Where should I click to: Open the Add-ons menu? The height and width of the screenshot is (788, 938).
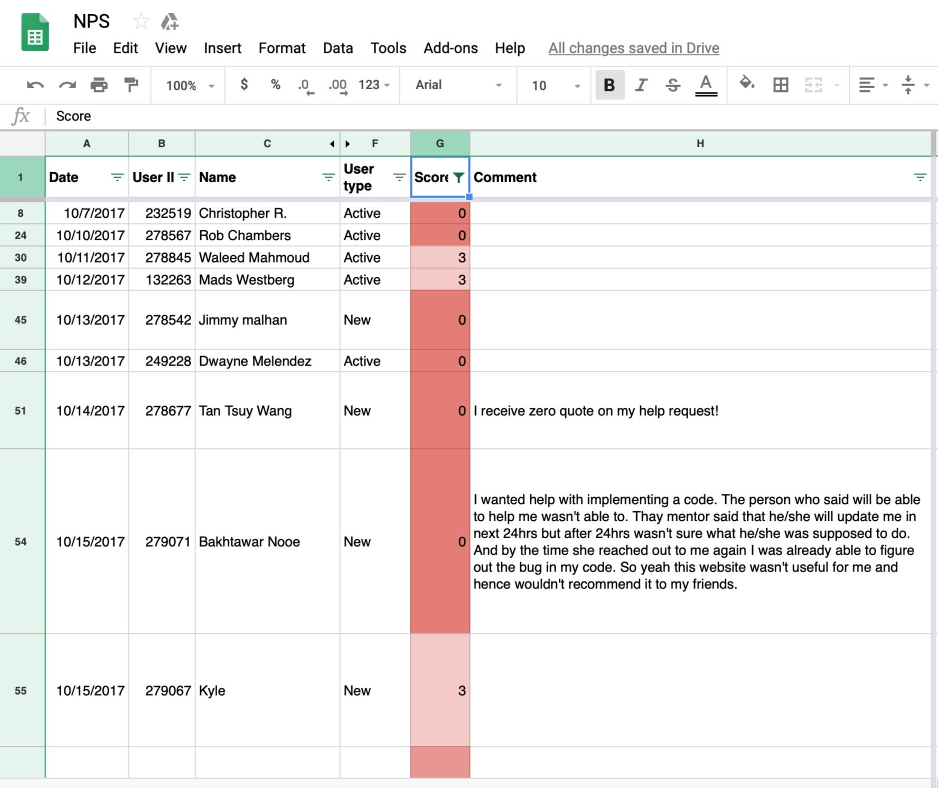click(451, 48)
